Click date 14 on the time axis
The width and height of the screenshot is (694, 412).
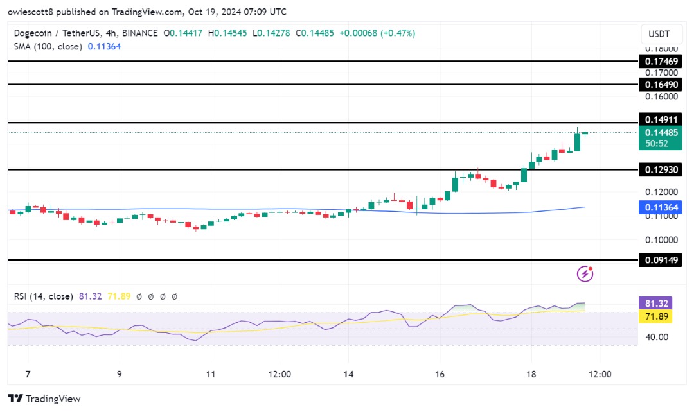[x=349, y=374]
